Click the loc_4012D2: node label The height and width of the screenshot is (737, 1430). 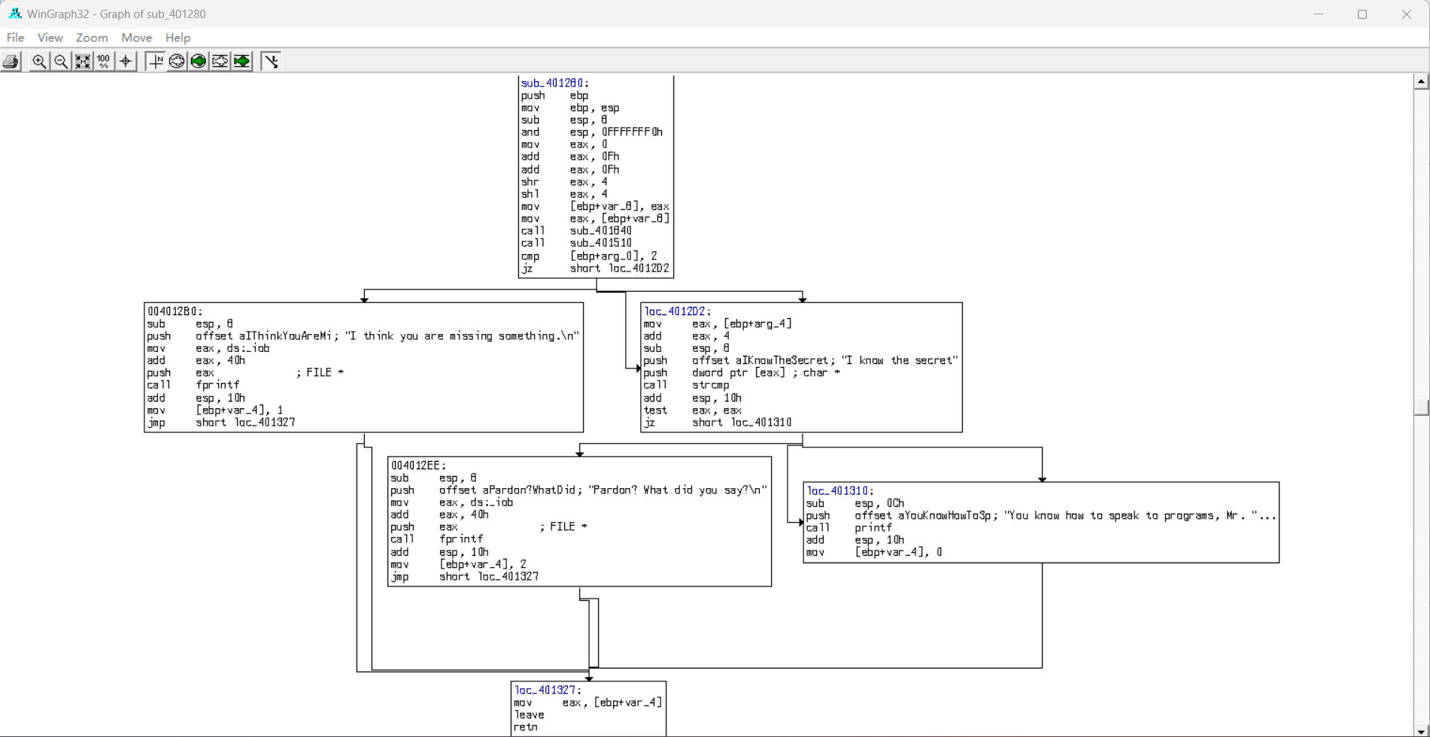tap(677, 311)
